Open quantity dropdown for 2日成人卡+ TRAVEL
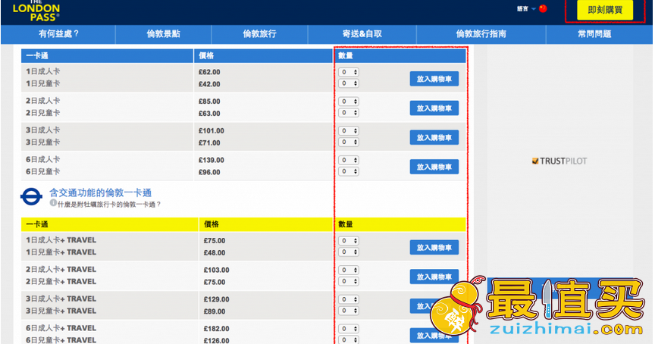 349,270
